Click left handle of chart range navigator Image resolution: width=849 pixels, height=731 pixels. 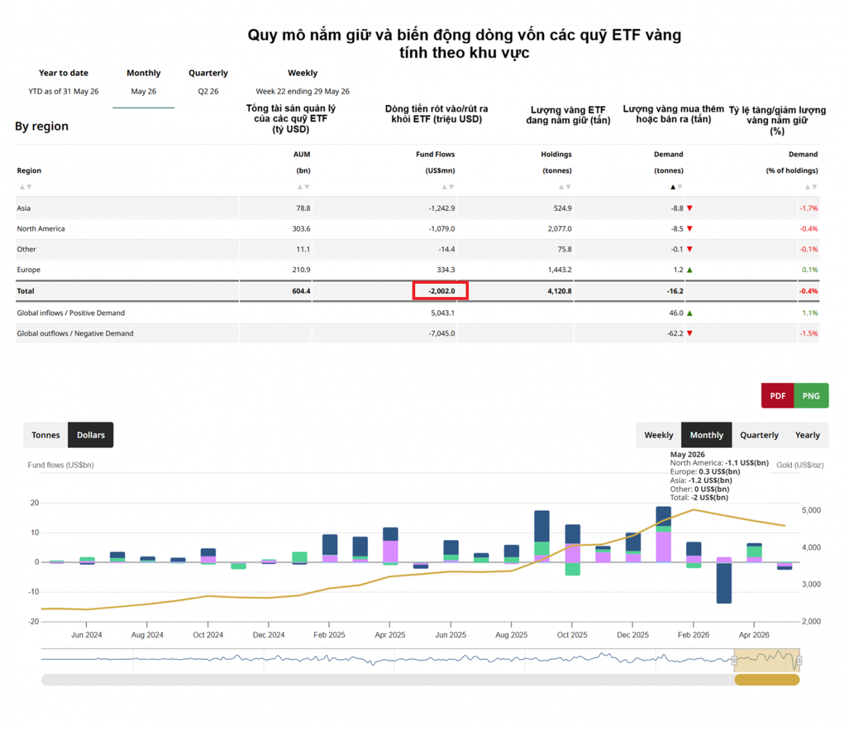tap(734, 661)
